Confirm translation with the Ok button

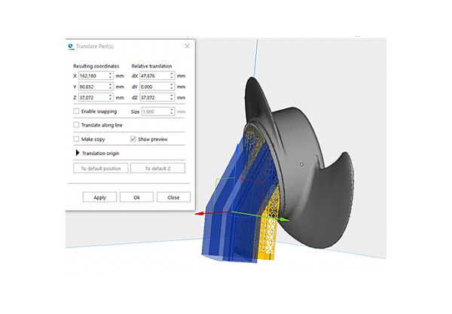click(136, 197)
